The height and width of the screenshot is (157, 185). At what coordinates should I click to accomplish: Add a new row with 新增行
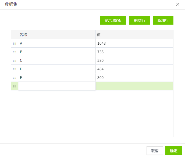(163, 20)
